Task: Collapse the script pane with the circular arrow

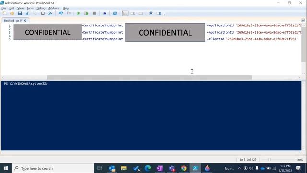Action: point(303,20)
